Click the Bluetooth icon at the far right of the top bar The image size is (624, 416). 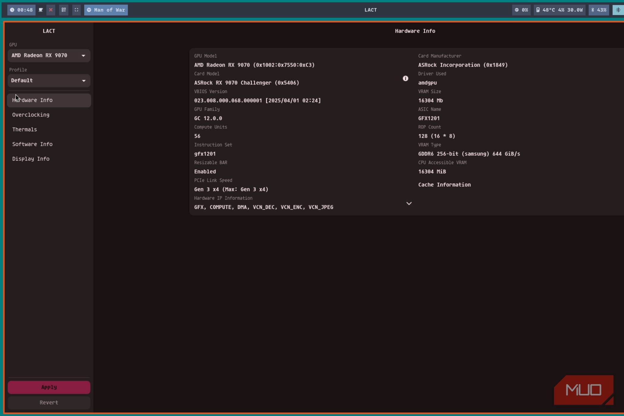point(618,10)
